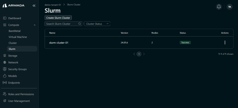The height and width of the screenshot is (108, 238).
Task: Open User Management
Action: click(19, 101)
